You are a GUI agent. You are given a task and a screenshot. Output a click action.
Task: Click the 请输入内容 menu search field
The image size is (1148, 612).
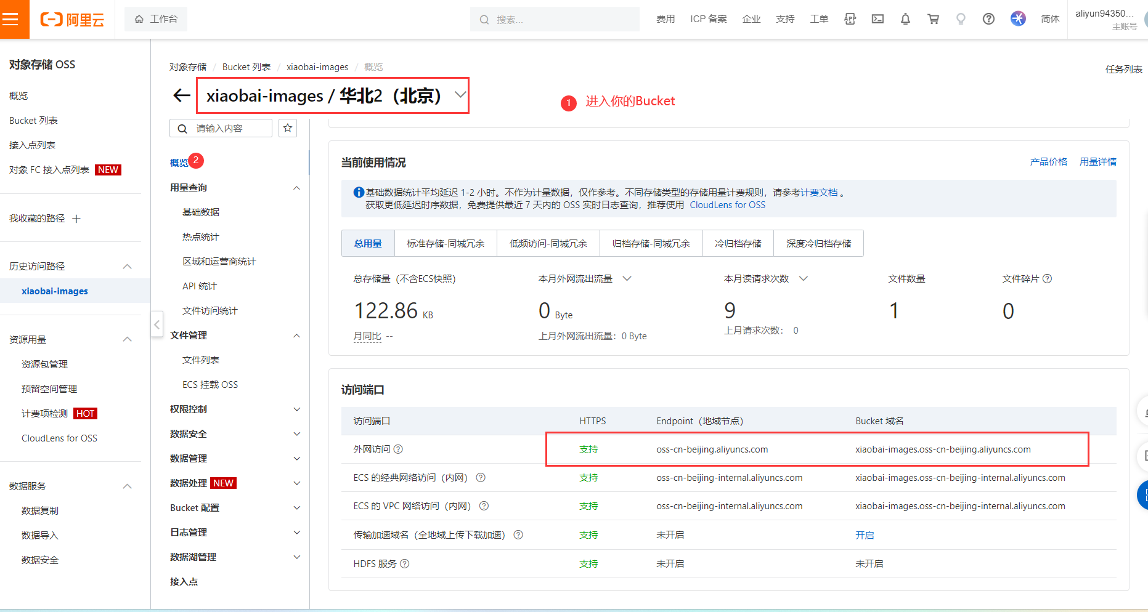221,128
